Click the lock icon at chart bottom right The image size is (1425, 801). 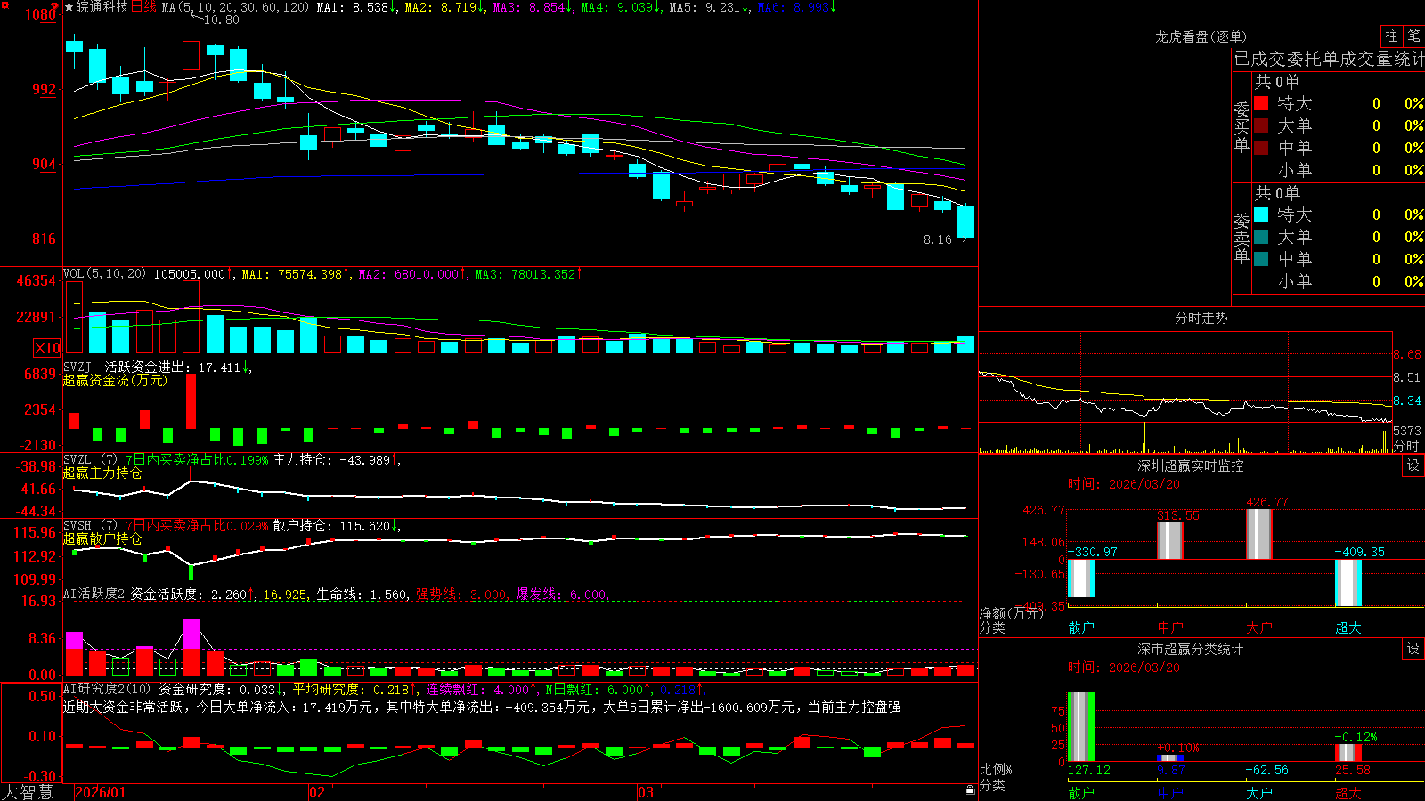[970, 789]
